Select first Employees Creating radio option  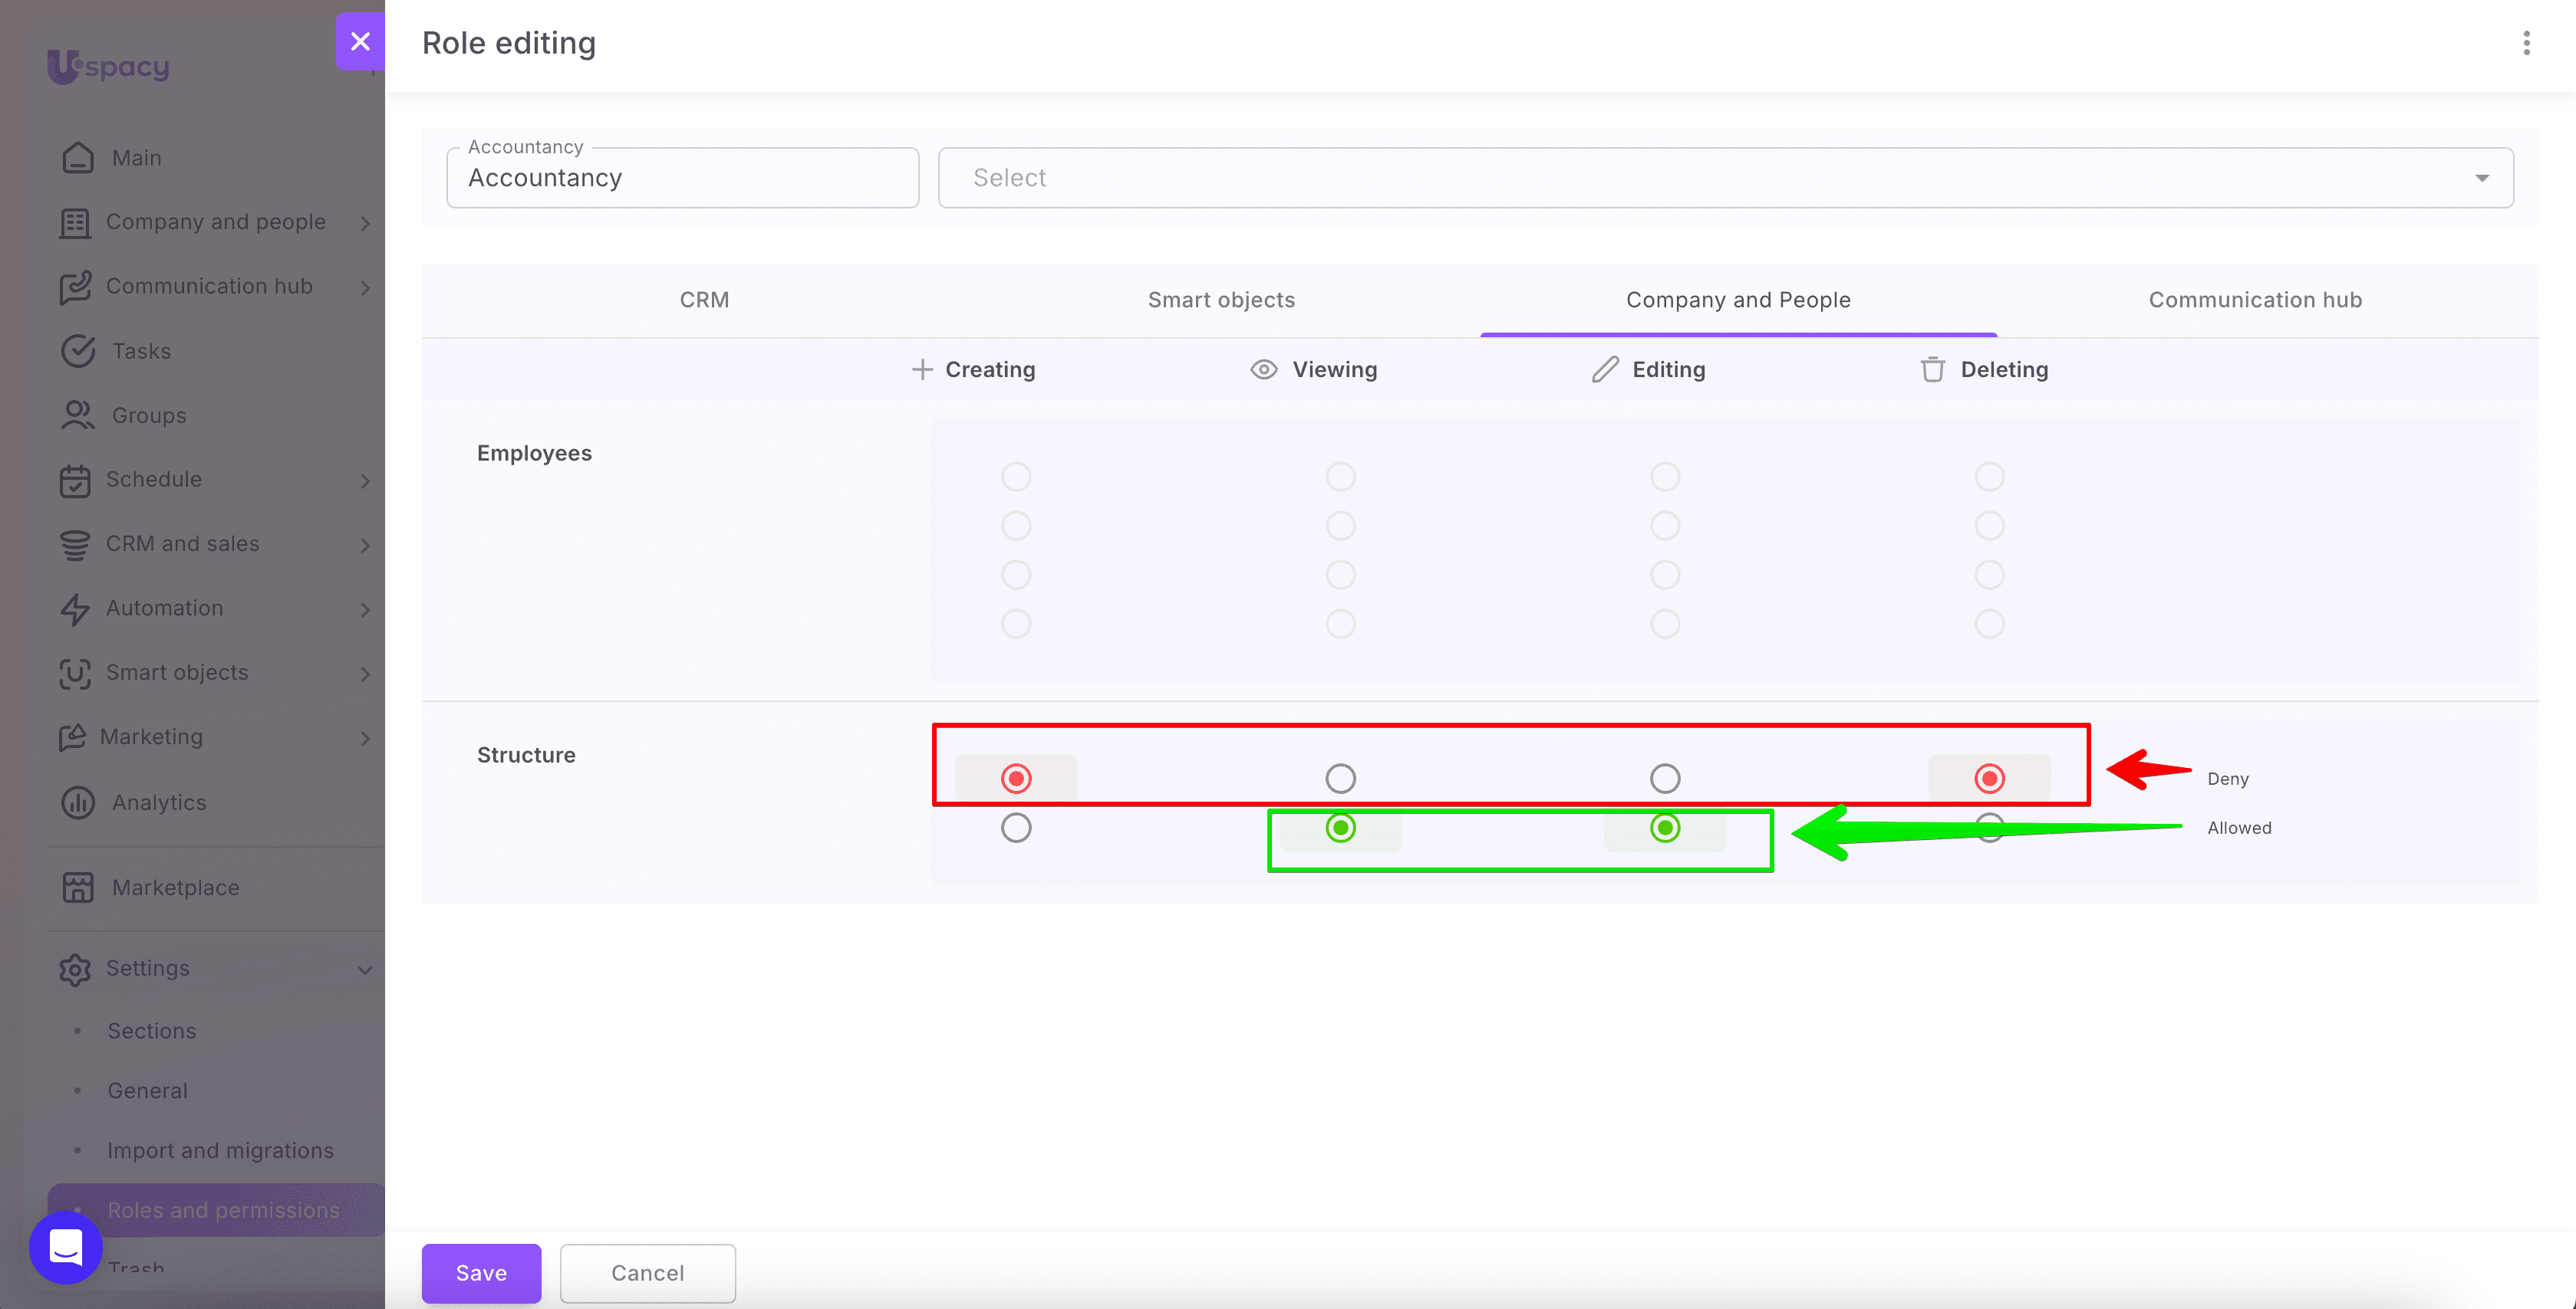[x=1016, y=477]
